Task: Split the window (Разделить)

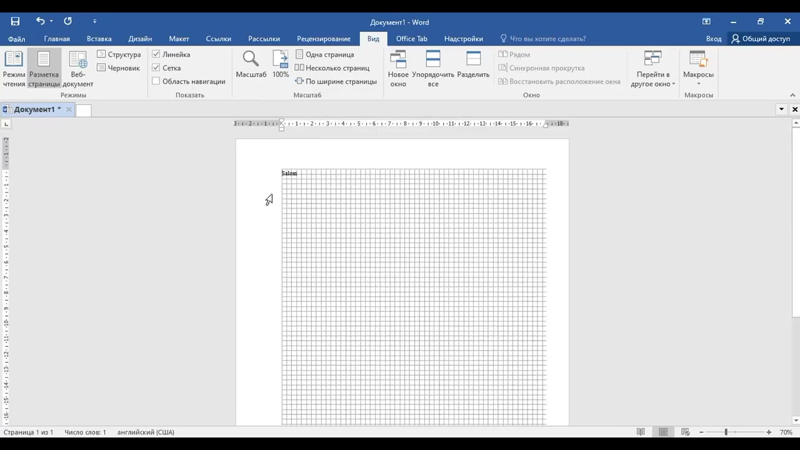Action: click(x=473, y=65)
